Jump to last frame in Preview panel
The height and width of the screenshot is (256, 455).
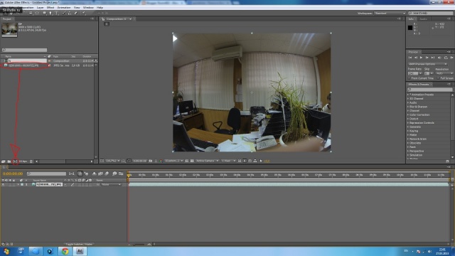pos(433,58)
